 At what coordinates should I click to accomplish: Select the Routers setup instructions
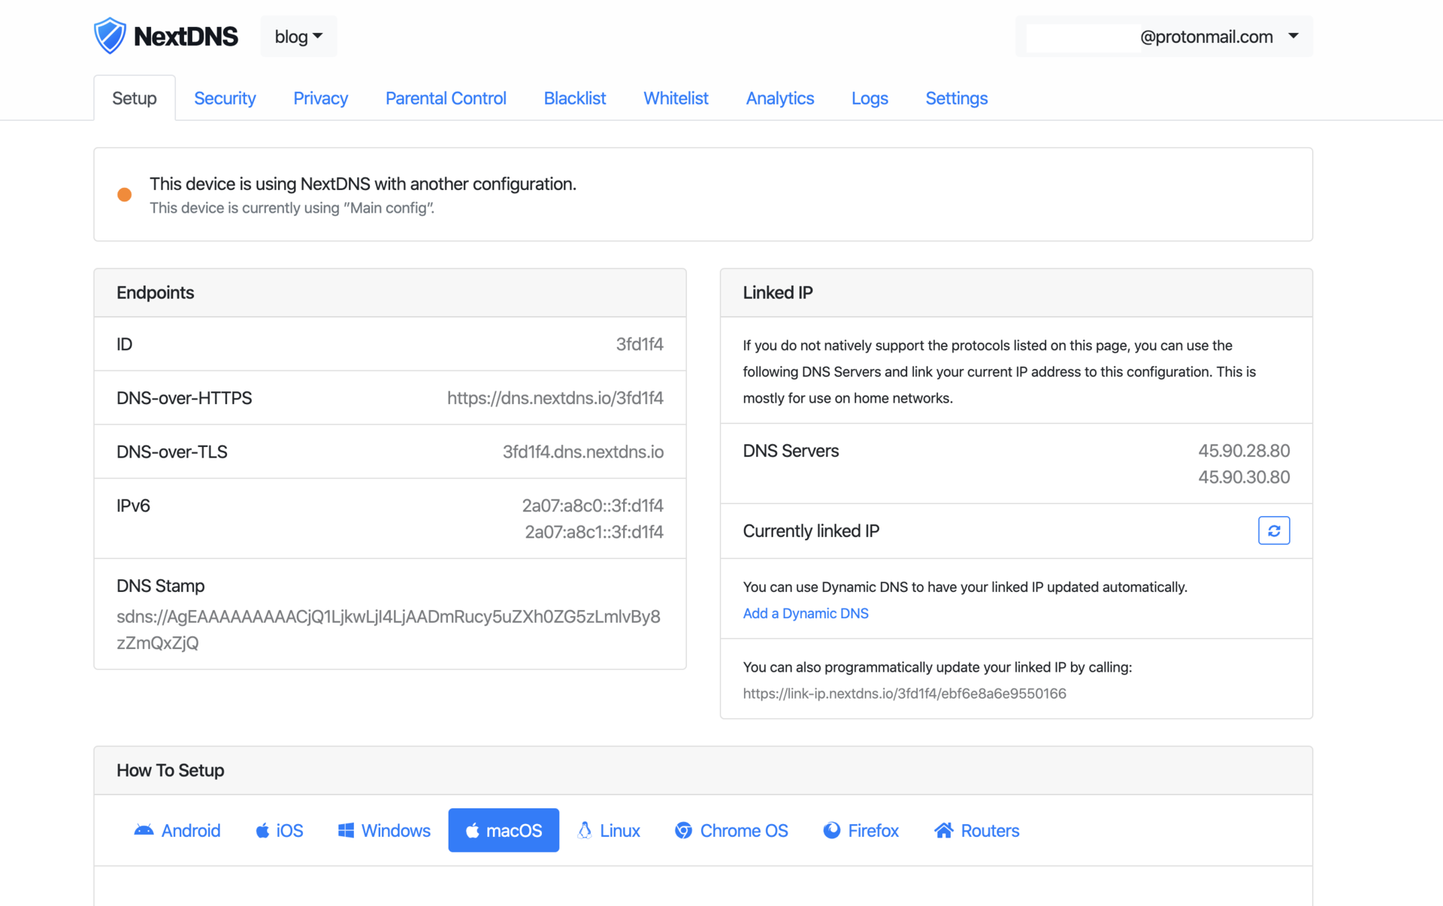pyautogui.click(x=975, y=830)
